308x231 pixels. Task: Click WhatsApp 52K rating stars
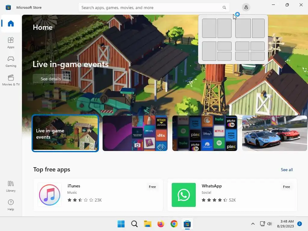214,200
